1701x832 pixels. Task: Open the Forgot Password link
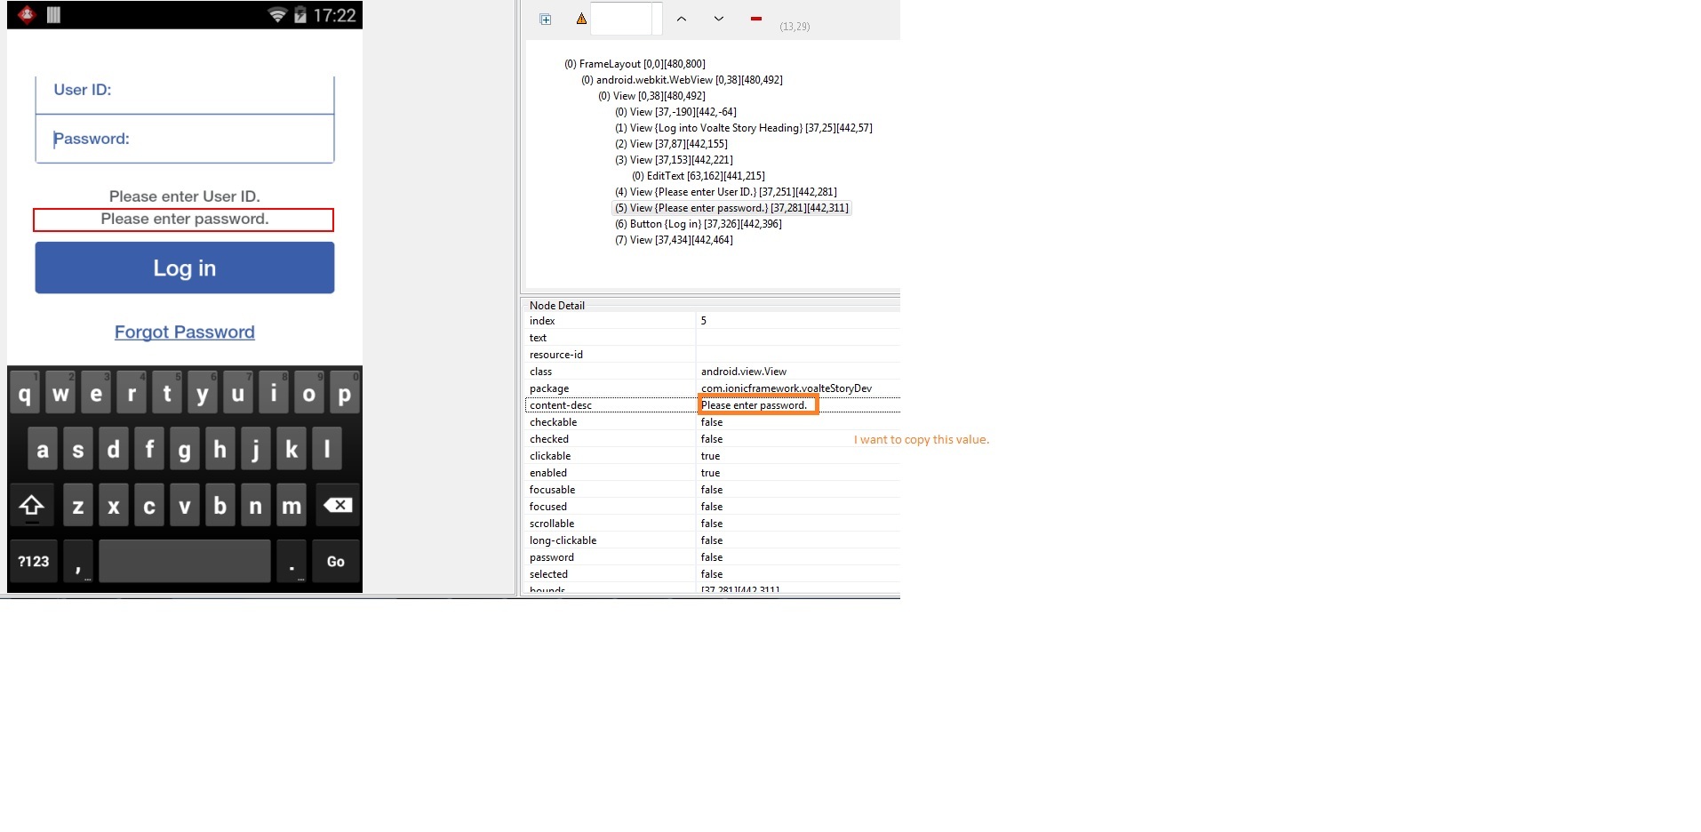(185, 332)
